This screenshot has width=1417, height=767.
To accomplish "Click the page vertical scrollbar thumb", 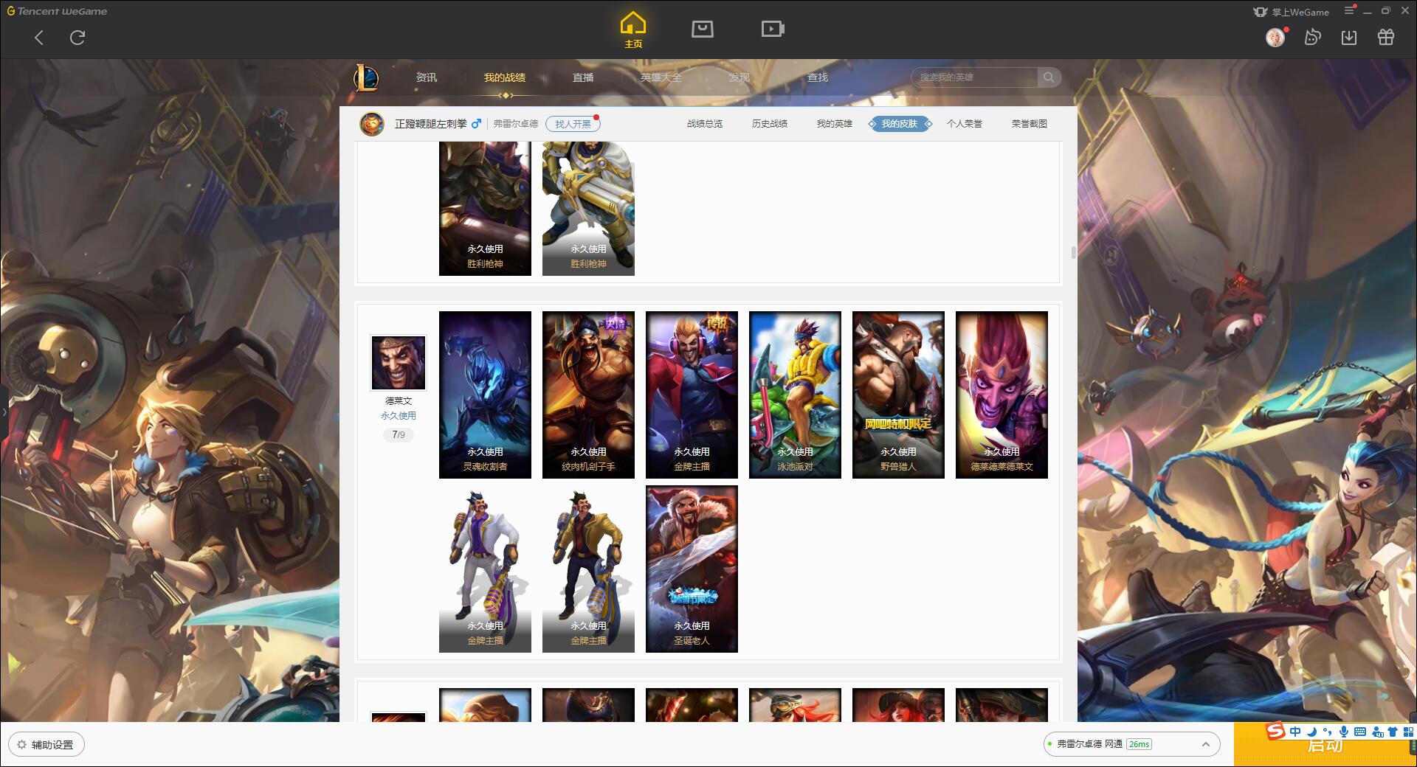I will click(1073, 252).
